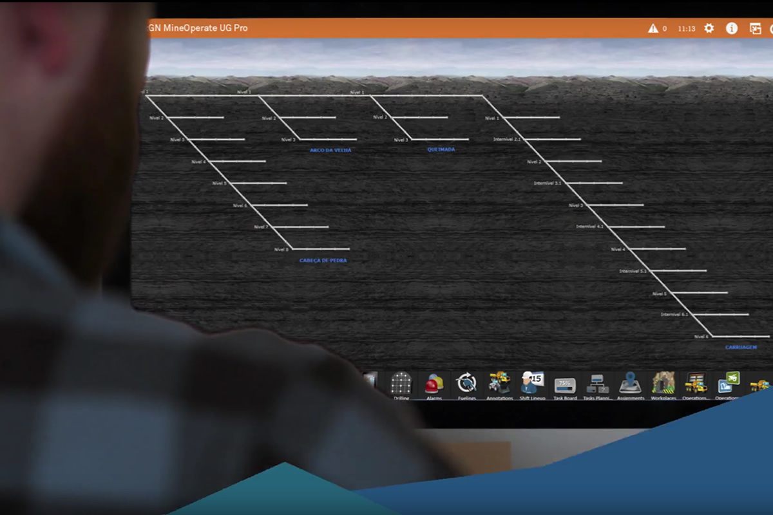Select the CARRUAGEM mine label

tap(741, 347)
